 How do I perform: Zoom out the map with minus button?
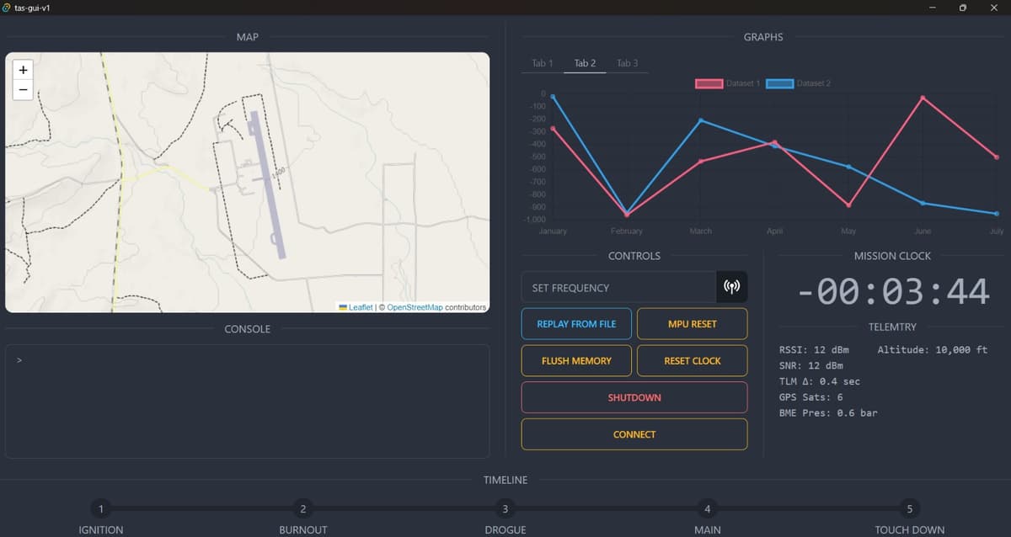23,90
